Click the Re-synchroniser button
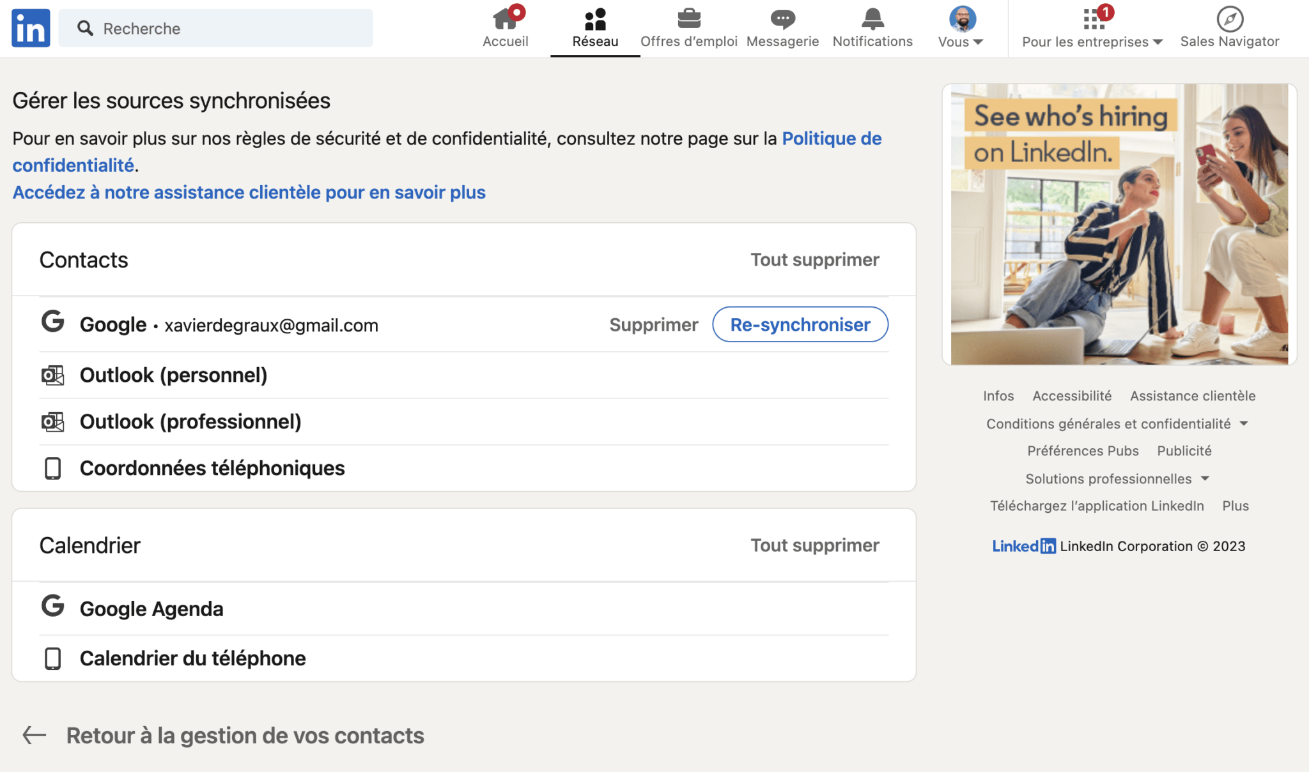 click(800, 324)
